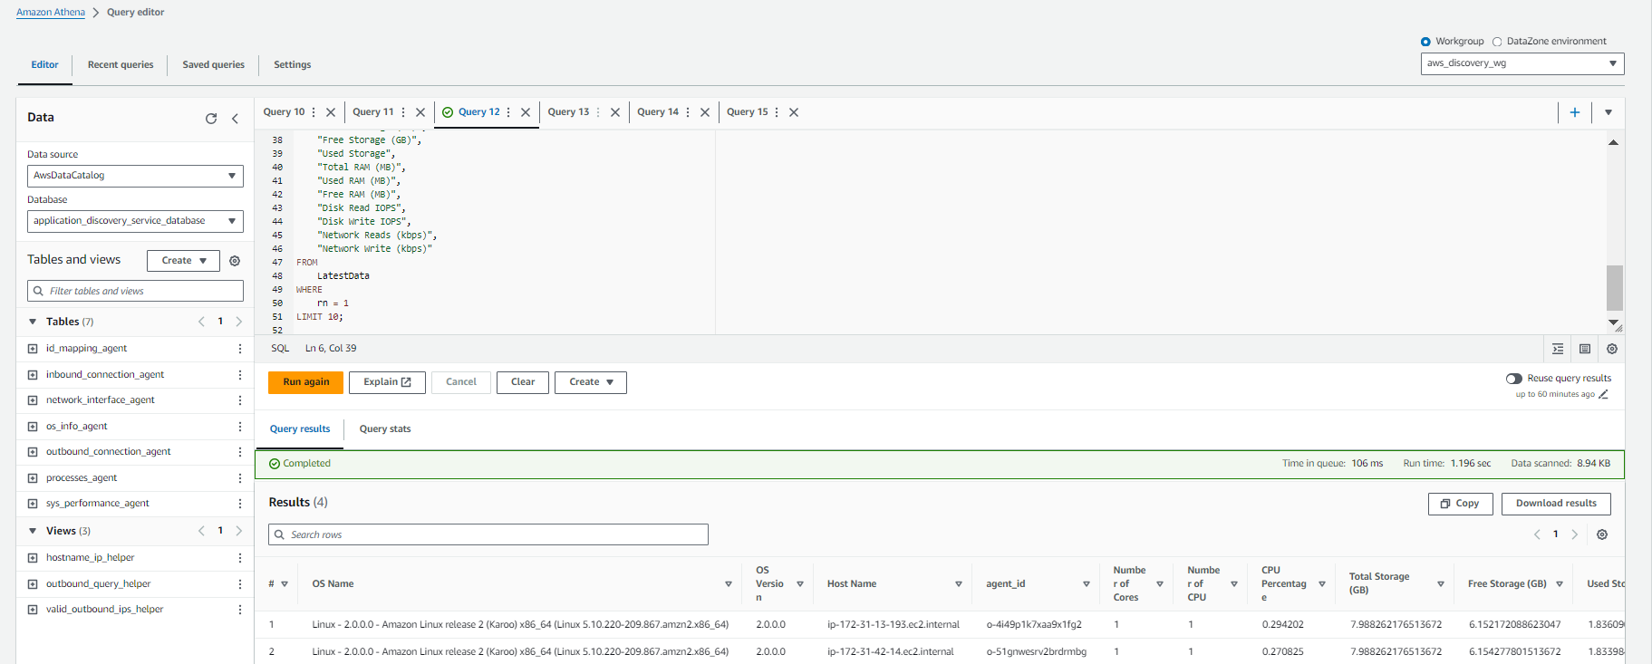Open the Database selection dropdown
This screenshot has height=664, width=1652.
135,221
